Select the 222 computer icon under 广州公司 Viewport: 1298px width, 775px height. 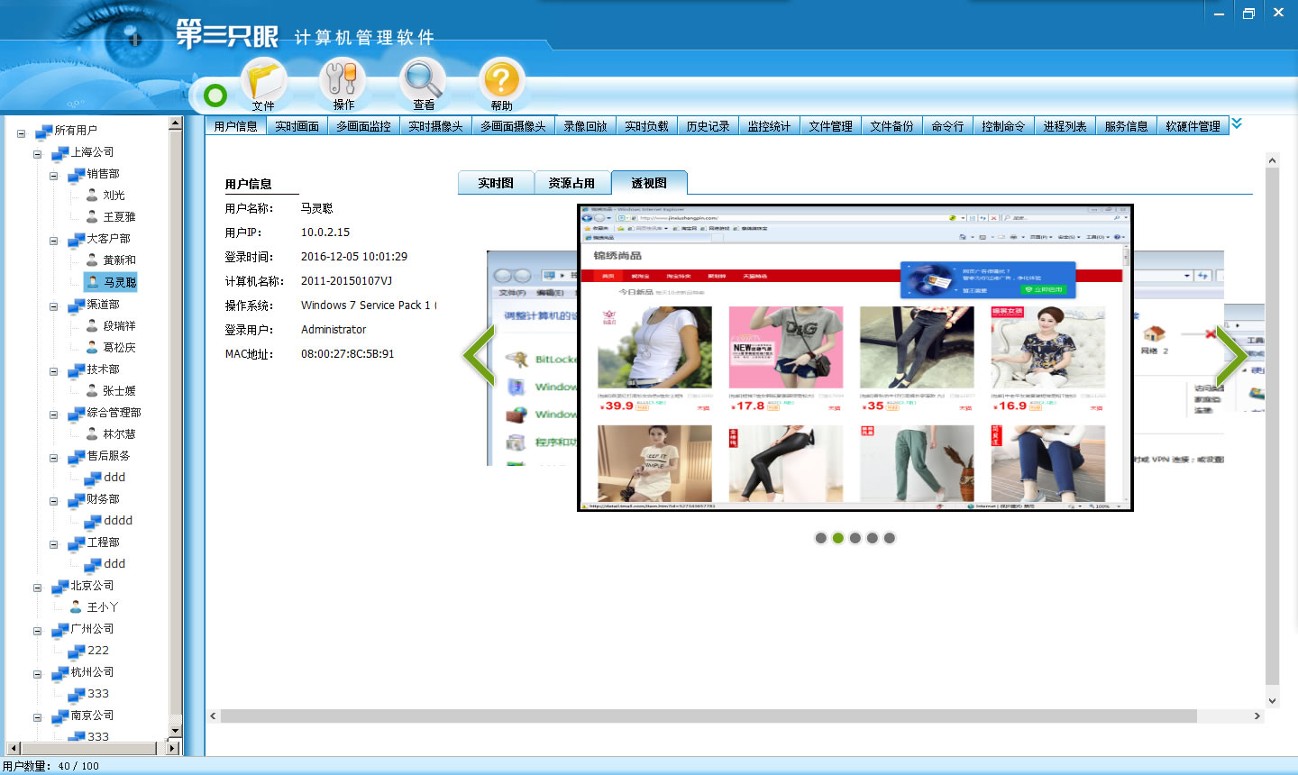point(76,651)
